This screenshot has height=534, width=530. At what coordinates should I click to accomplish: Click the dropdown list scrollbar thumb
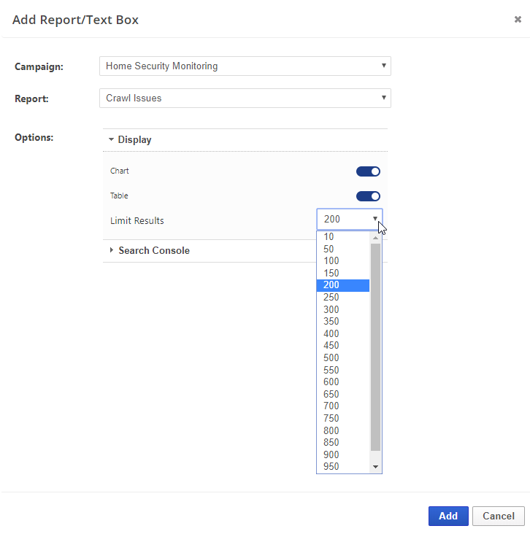coord(376,347)
